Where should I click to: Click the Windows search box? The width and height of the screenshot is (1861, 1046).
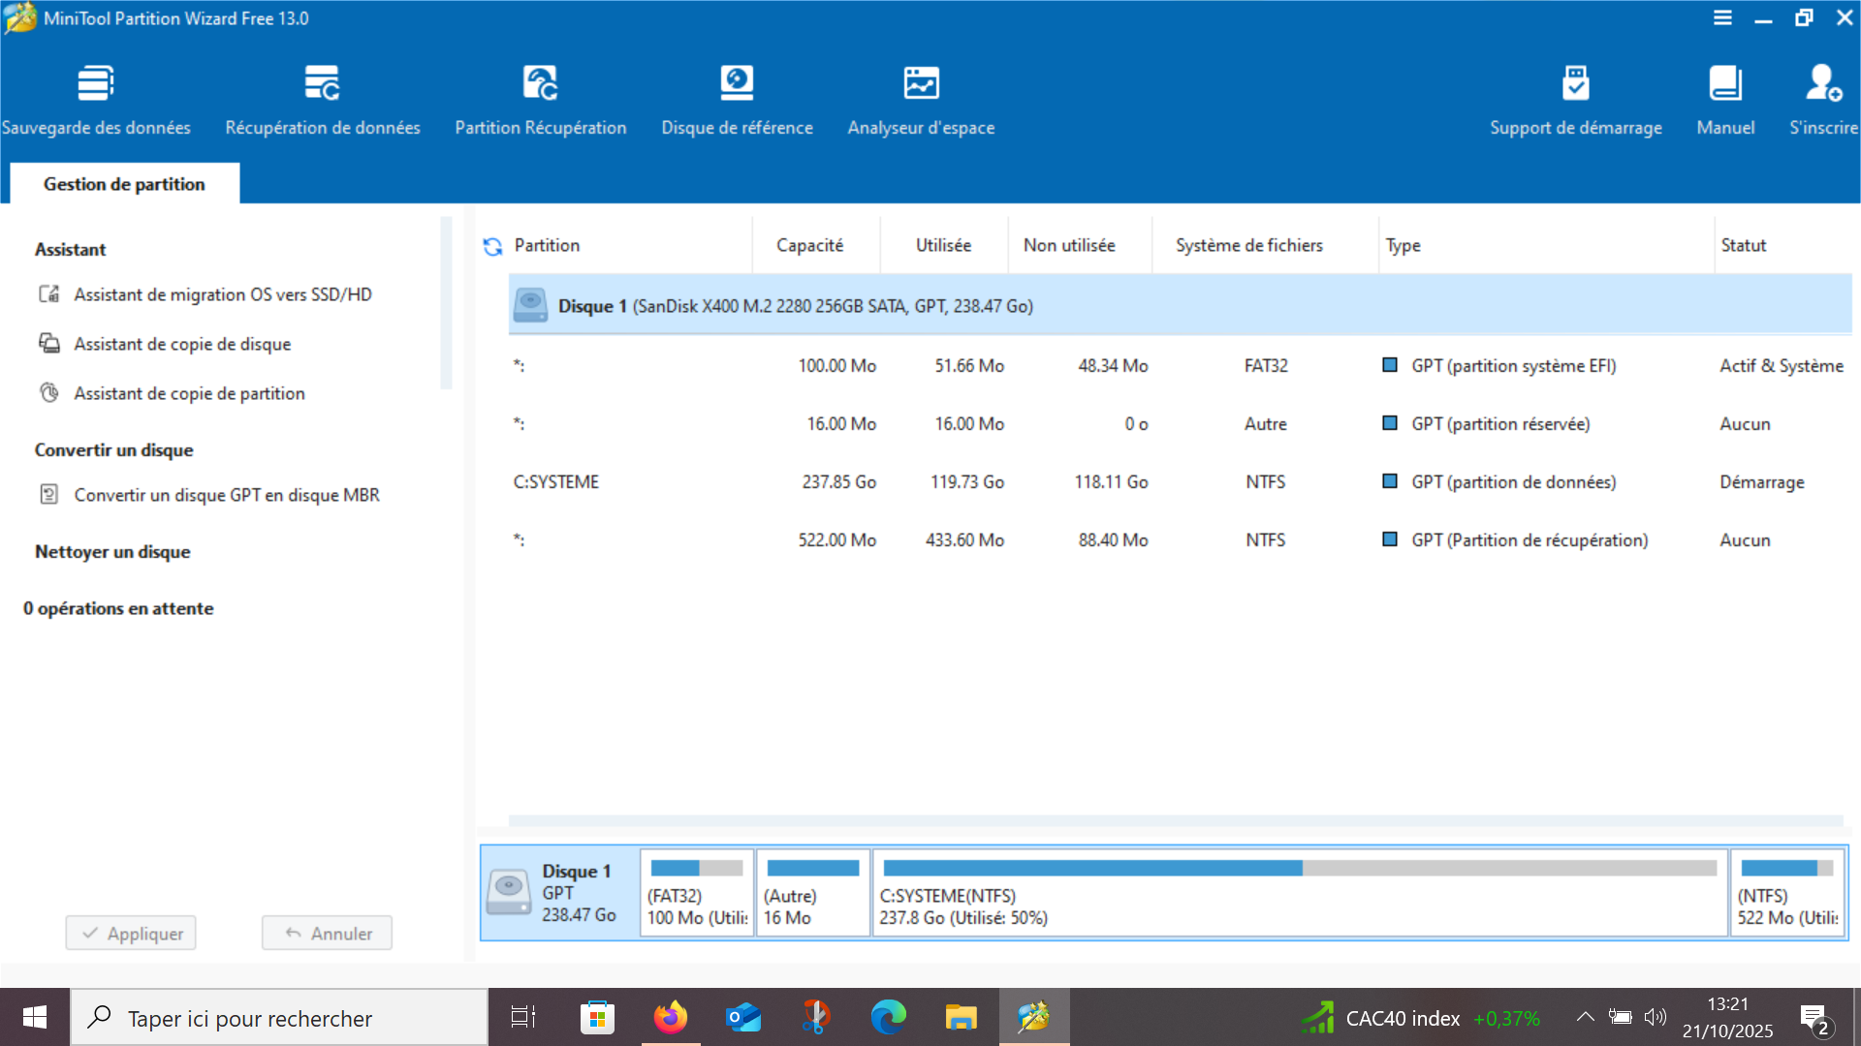tap(279, 1018)
